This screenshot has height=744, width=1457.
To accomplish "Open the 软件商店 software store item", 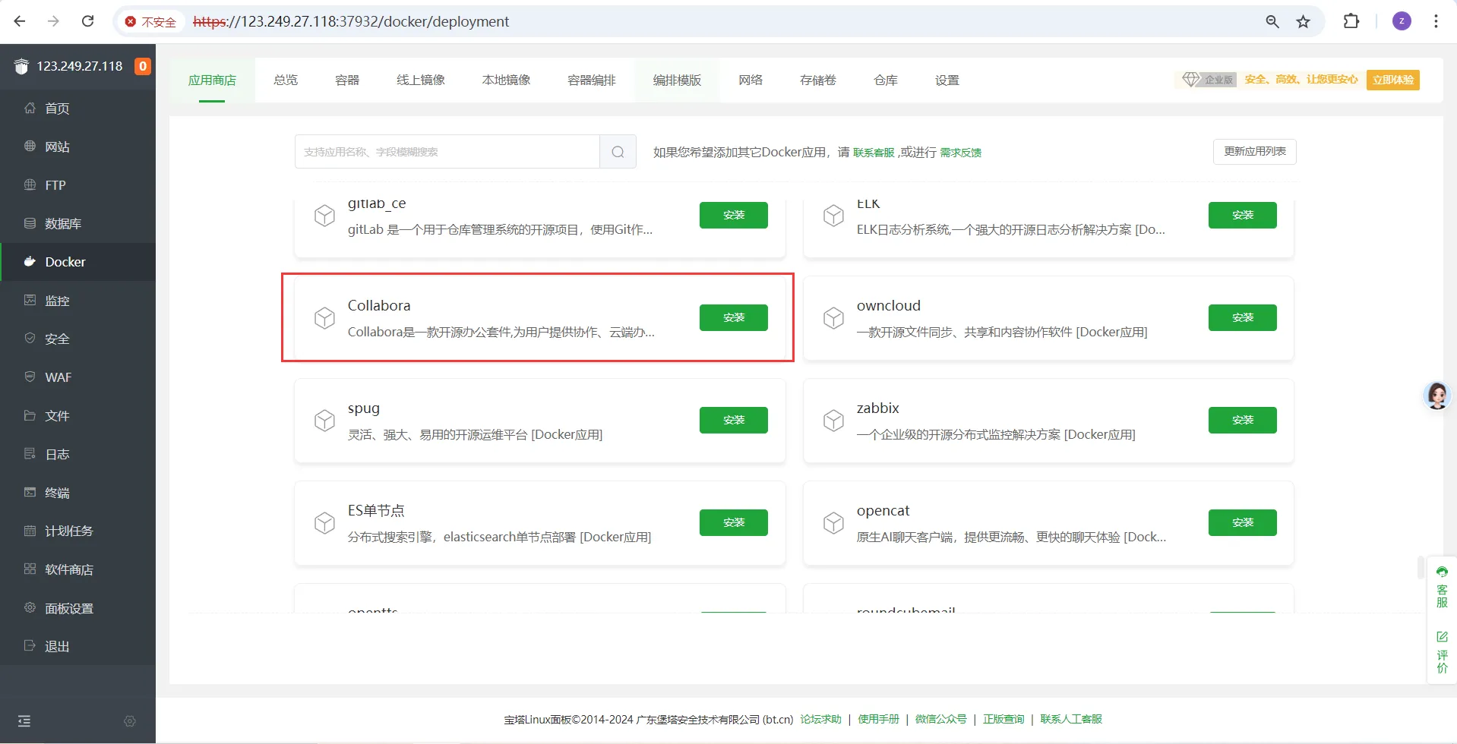I will coord(77,569).
